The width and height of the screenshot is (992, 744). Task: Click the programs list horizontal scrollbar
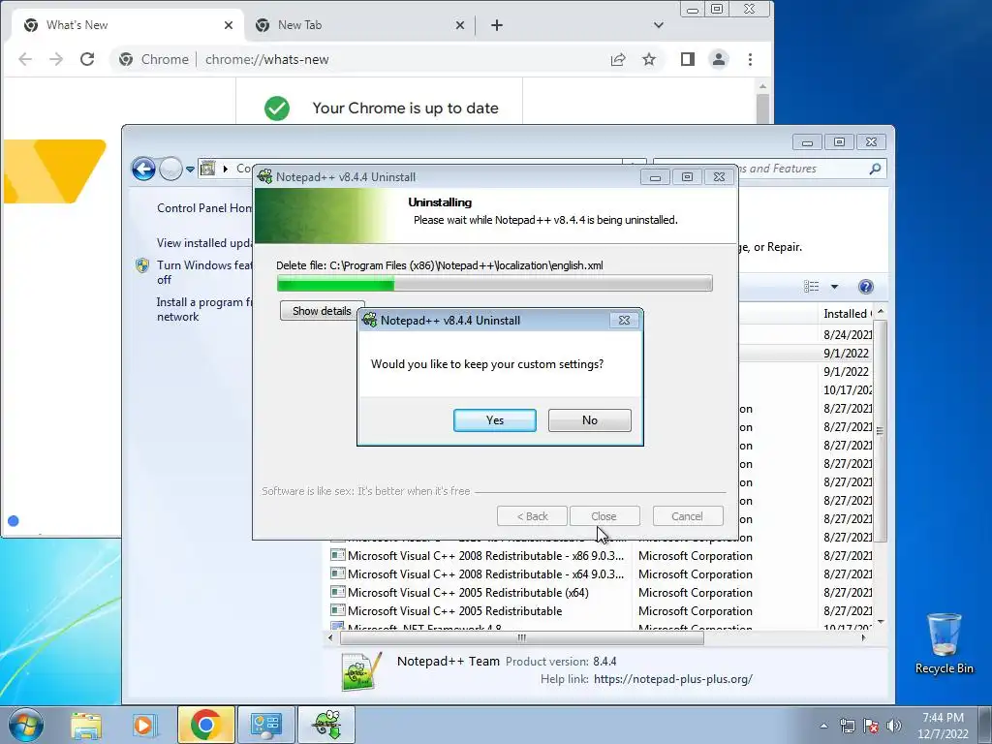(x=521, y=637)
